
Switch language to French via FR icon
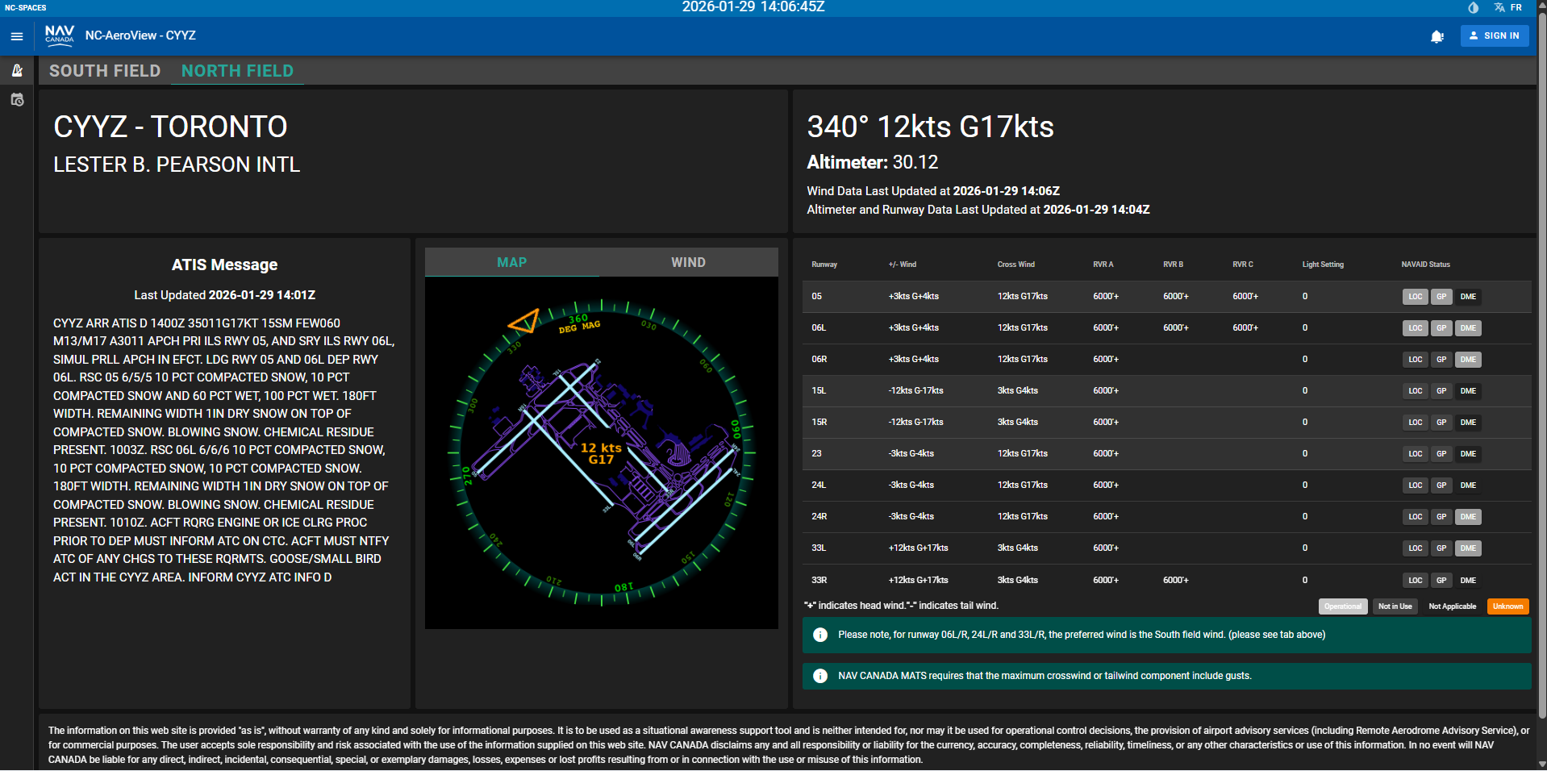(1516, 7)
